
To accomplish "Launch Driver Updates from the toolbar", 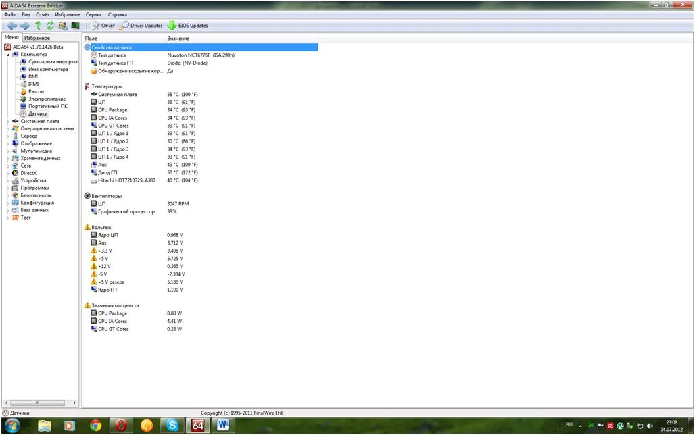I will (141, 26).
